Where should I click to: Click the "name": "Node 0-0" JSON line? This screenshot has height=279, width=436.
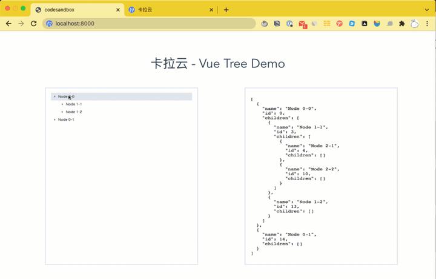tap(289, 109)
